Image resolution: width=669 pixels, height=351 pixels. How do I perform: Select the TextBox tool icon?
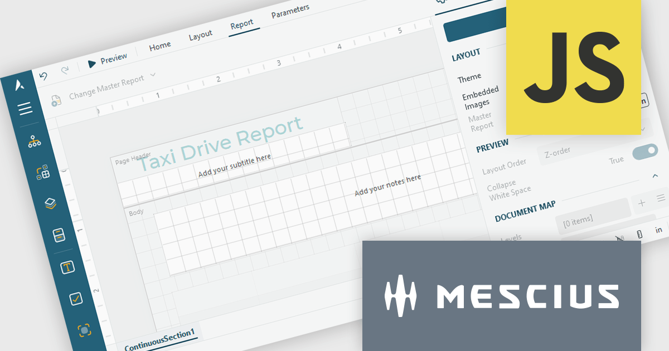[67, 267]
